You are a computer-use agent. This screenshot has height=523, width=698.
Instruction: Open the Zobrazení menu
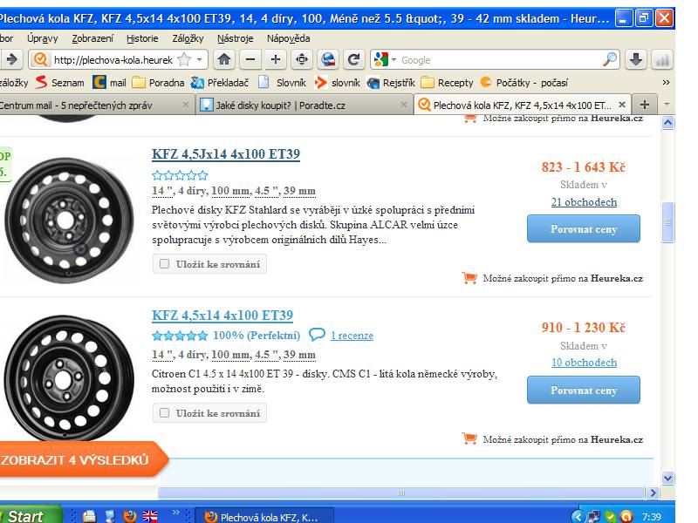point(92,38)
